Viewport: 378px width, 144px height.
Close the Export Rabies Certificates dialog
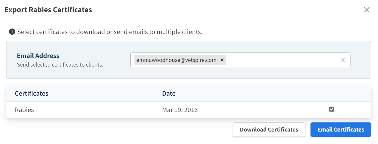pyautogui.click(x=367, y=10)
